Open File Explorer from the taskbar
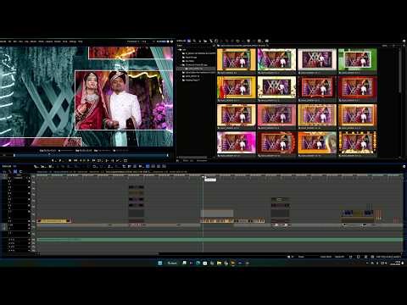The width and height of the screenshot is (407, 305). (x=219, y=263)
